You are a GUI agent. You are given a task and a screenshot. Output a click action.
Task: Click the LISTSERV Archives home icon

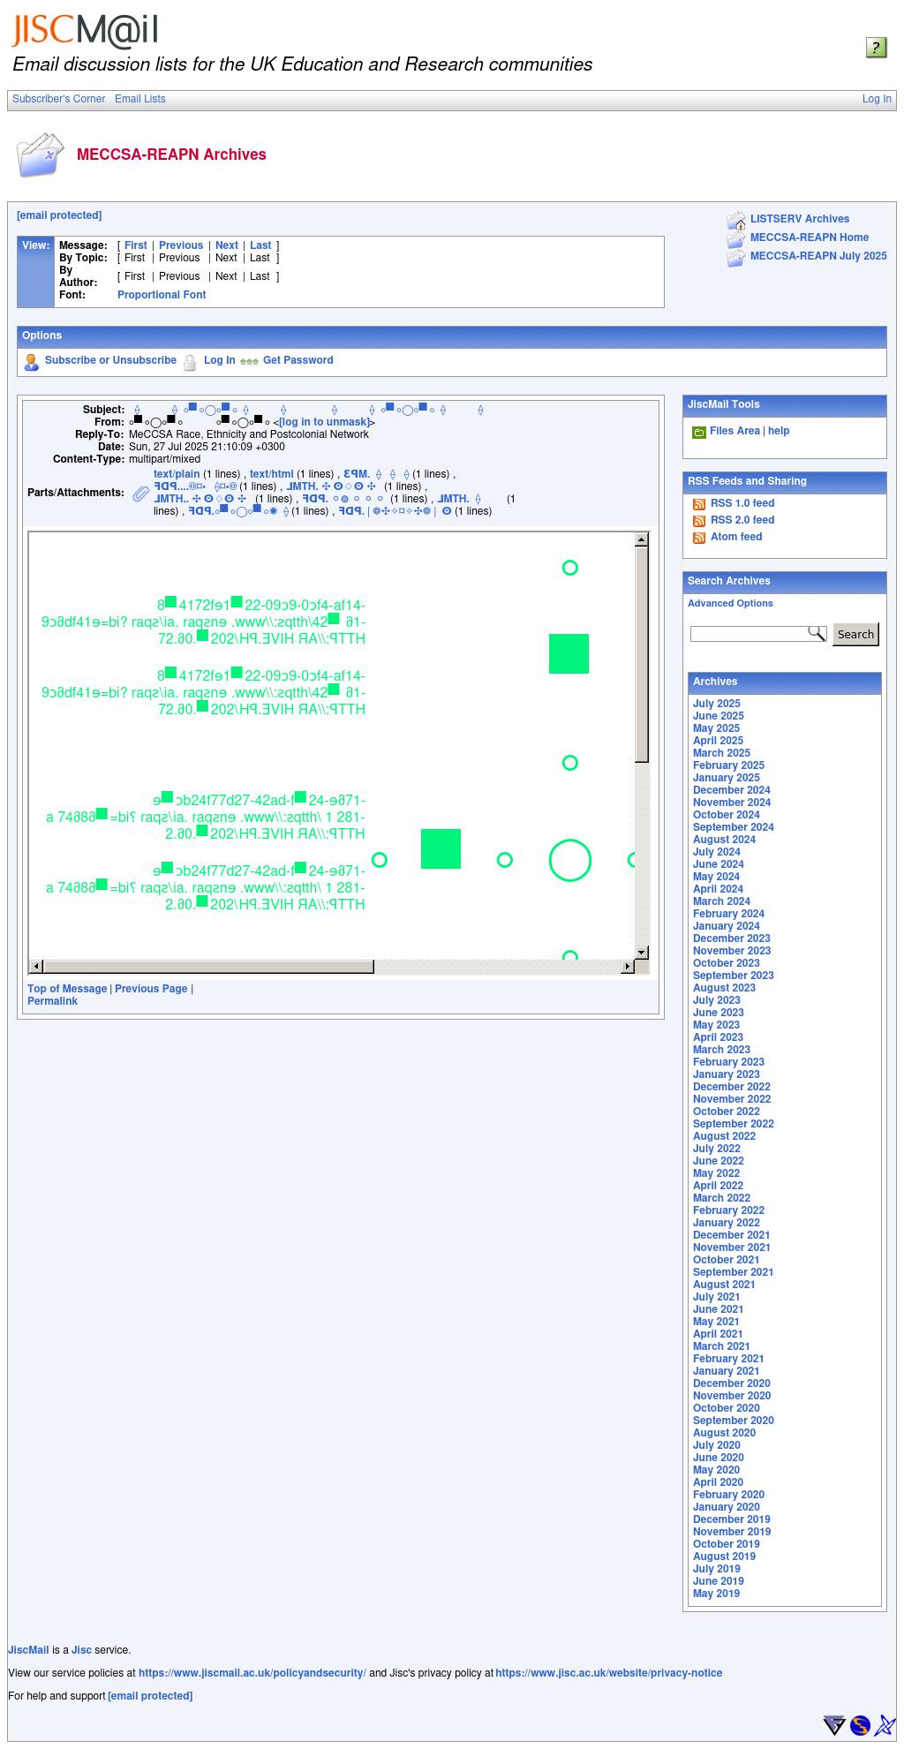point(735,220)
